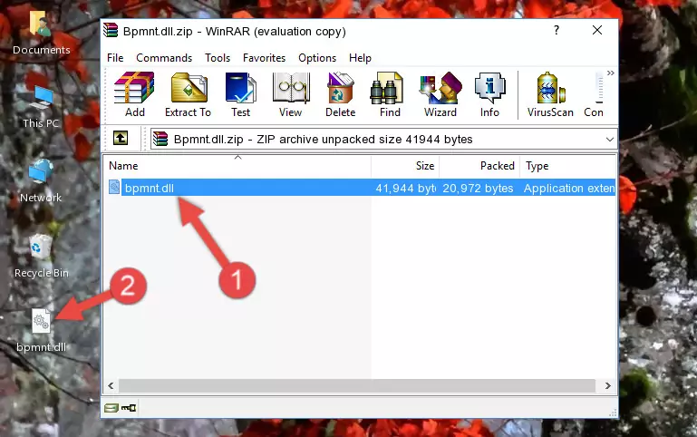Click the file icon next to bpmnt.dll in the list
Screen dimensions: 697x437
pyautogui.click(x=114, y=187)
